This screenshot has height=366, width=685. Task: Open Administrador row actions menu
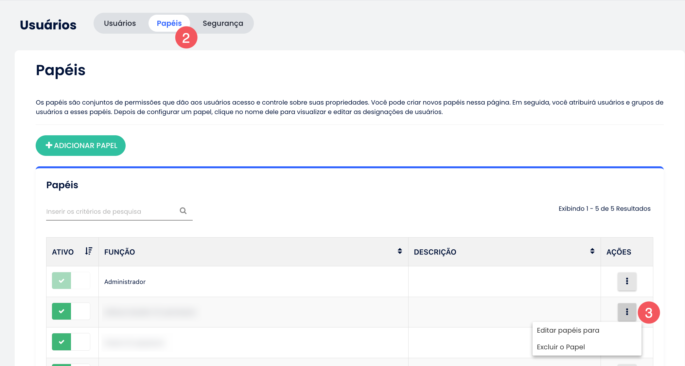click(x=627, y=281)
